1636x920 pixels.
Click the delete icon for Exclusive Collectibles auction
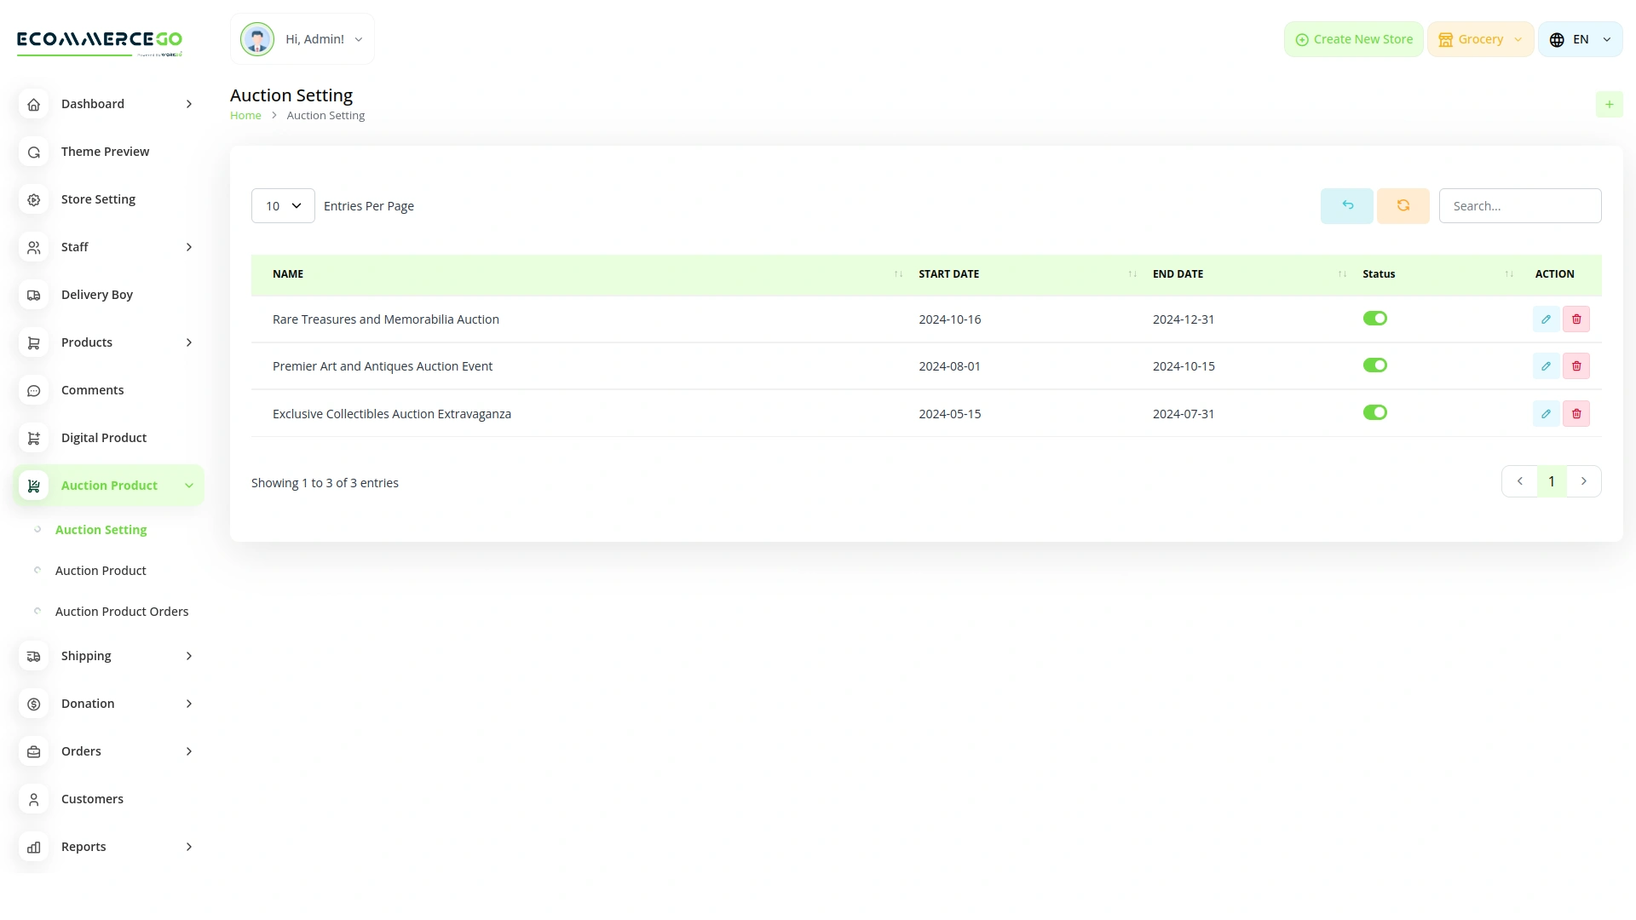(x=1576, y=413)
